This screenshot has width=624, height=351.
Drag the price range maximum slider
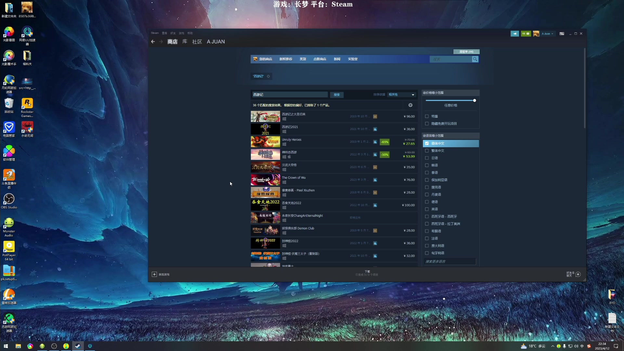click(x=475, y=100)
